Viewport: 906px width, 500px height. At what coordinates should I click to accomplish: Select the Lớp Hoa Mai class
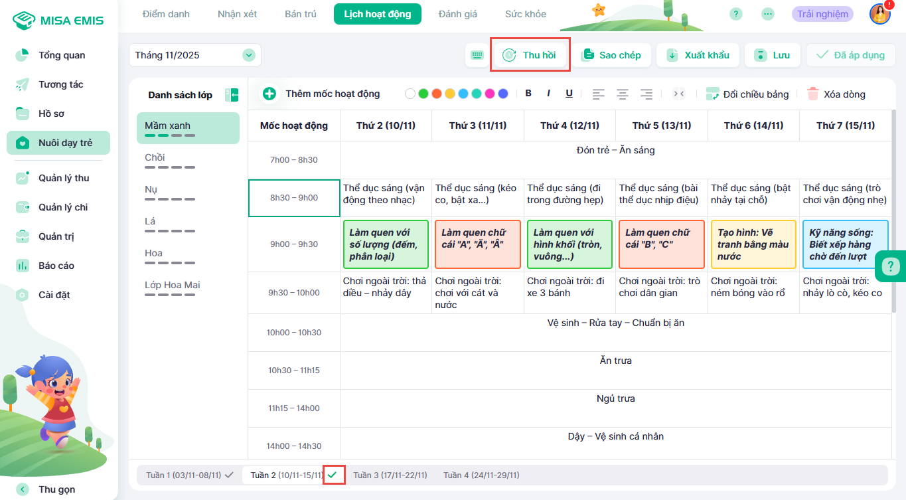[x=173, y=286]
